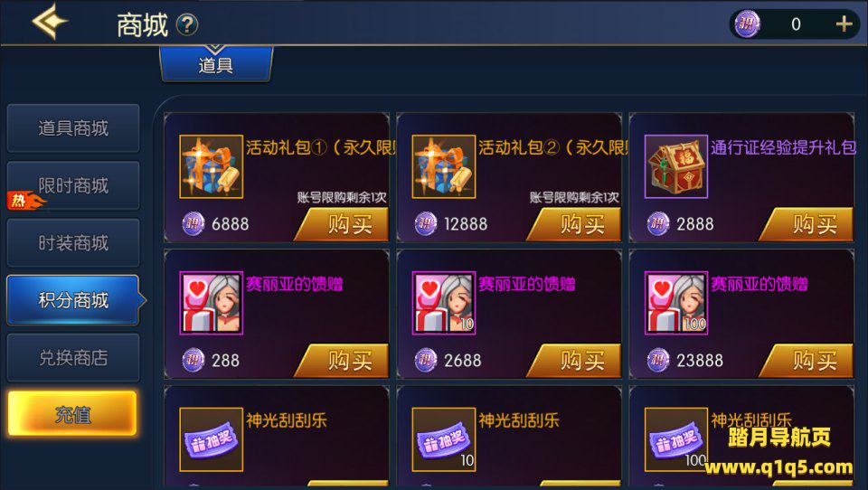The width and height of the screenshot is (868, 490).
Task: Tap the 赛丽亚的馈赠 x100 icon
Action: (676, 303)
